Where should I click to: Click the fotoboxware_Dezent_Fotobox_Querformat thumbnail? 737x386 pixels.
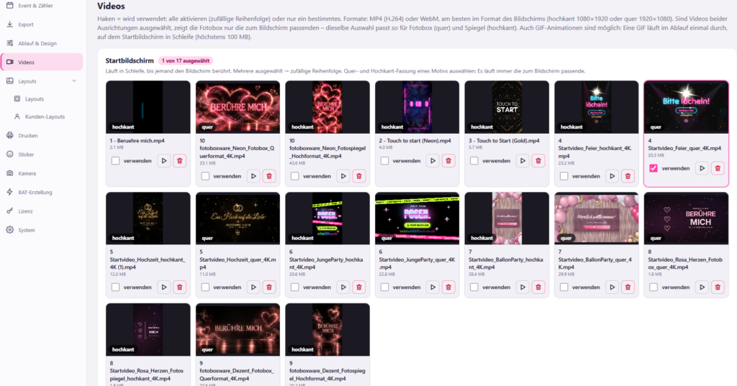coord(238,330)
